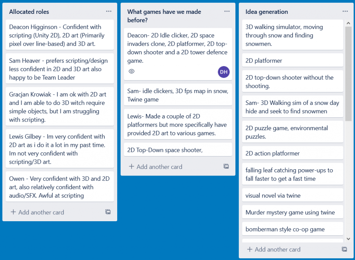Open 'Murder mystery game using twine' card

click(292, 212)
